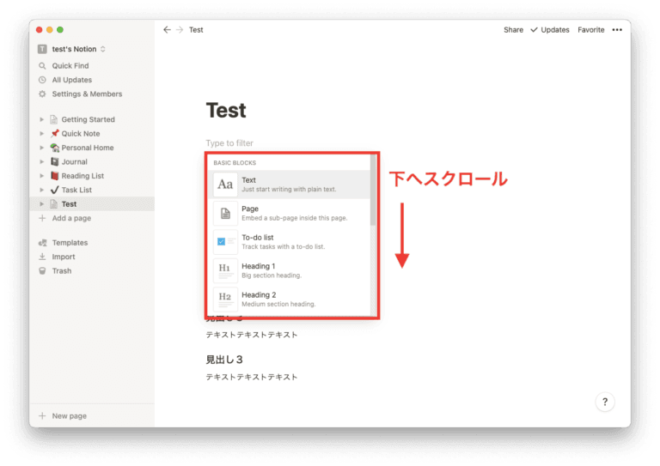Open the help question mark button
Image resolution: width=660 pixels, height=466 pixels.
click(x=605, y=402)
